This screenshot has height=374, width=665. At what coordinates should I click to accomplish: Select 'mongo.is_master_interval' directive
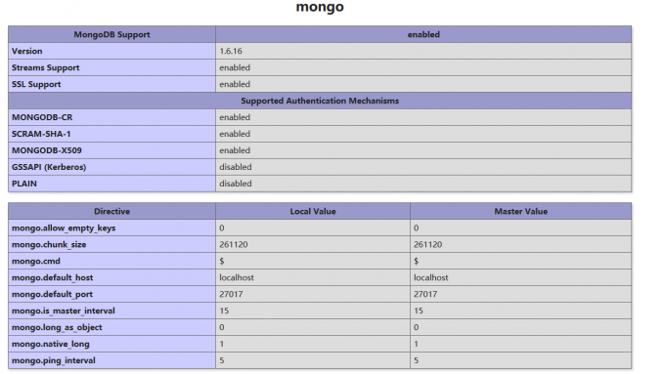tap(64, 311)
